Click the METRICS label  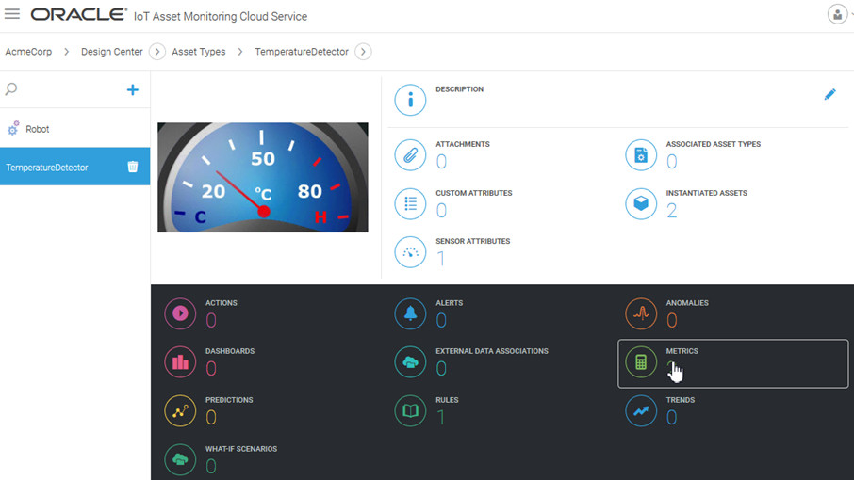click(682, 351)
